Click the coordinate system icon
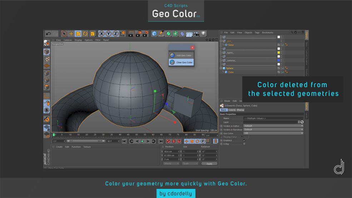The image size is (352, 198). 123,34
